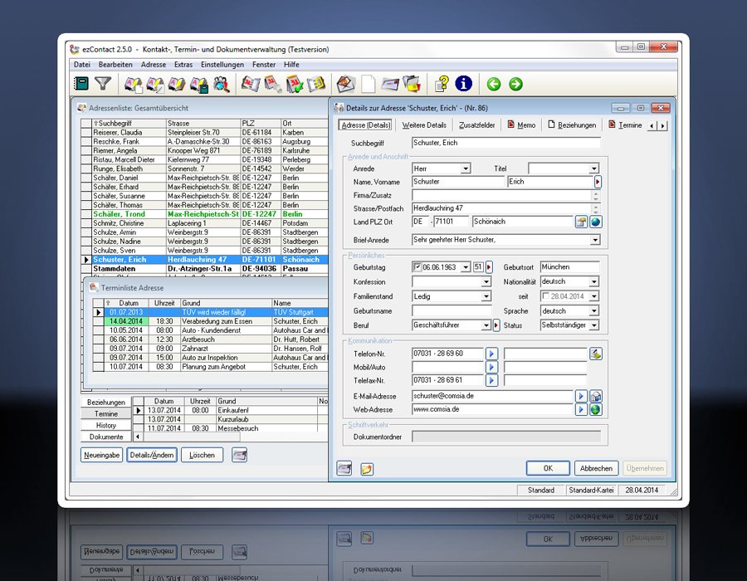Click the globe icon next to Schönaich

click(x=595, y=222)
